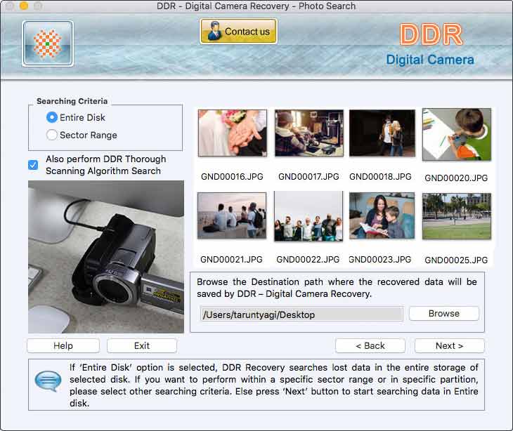Click the GND00016.JPG file name
The image size is (513, 431).
point(232,177)
